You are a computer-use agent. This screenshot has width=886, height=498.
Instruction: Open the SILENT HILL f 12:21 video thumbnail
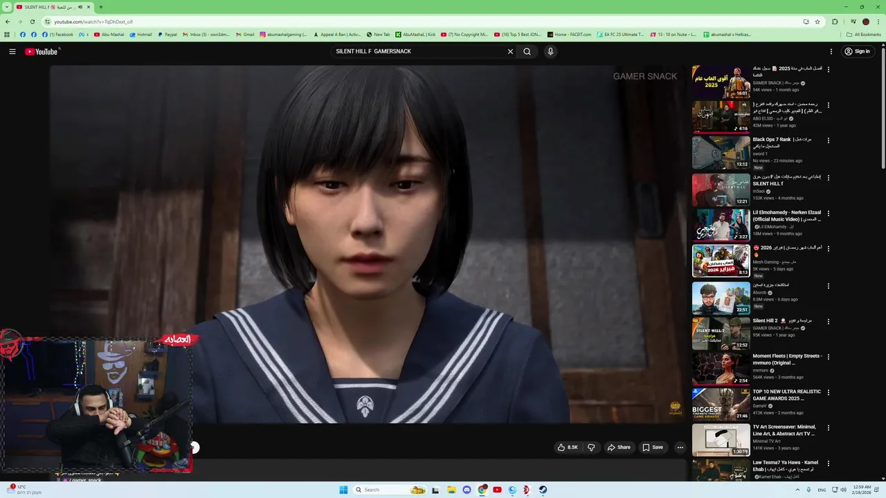(x=721, y=190)
